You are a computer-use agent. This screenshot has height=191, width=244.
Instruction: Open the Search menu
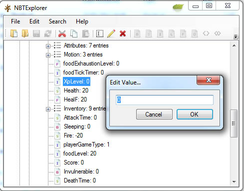tap(57, 21)
